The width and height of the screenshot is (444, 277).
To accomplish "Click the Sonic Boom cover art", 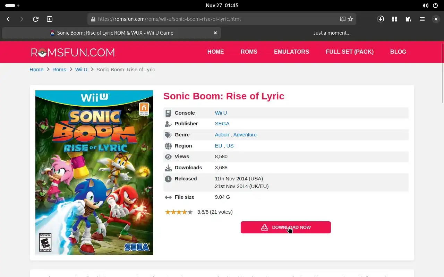I will pyautogui.click(x=94, y=172).
